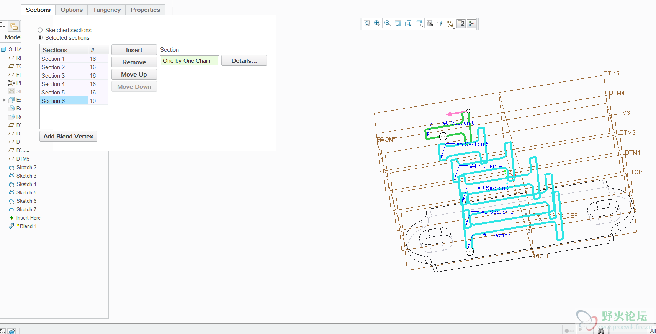The image size is (656, 334).
Task: Open the Tangency tab
Action: pyautogui.click(x=106, y=10)
